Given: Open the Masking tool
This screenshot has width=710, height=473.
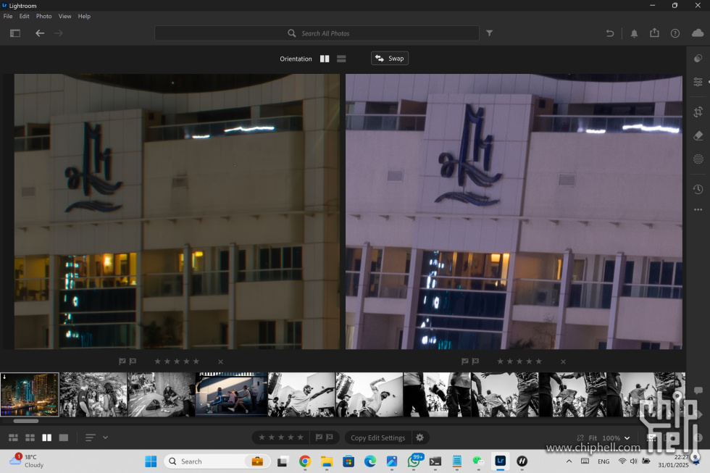Looking at the screenshot, I should pos(698,159).
